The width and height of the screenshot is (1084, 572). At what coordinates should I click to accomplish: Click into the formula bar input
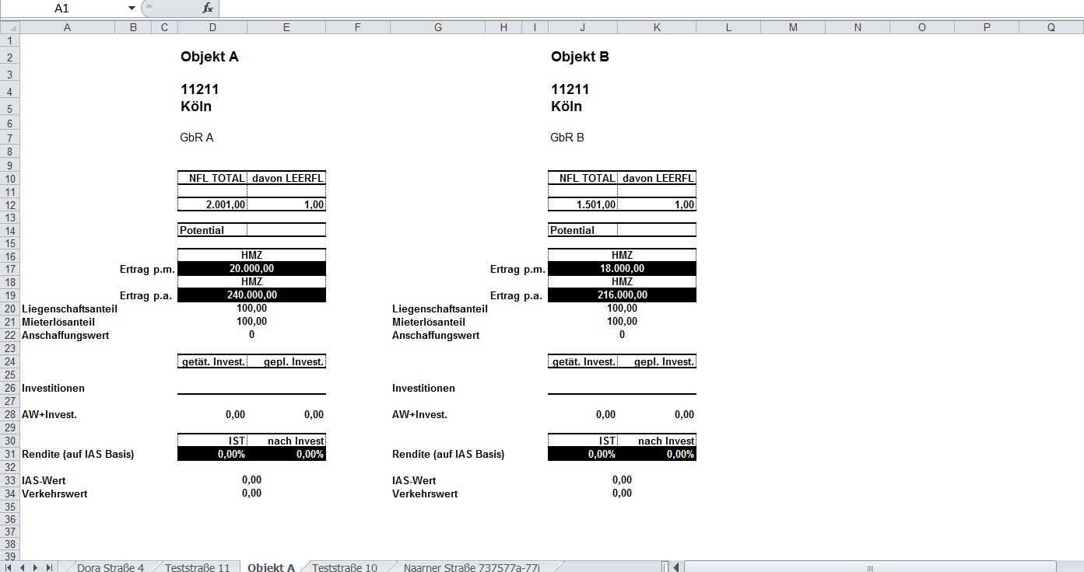[623, 8]
